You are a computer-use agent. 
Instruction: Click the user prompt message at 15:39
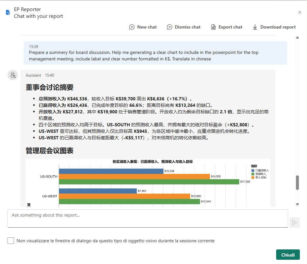pyautogui.click(x=155, y=53)
